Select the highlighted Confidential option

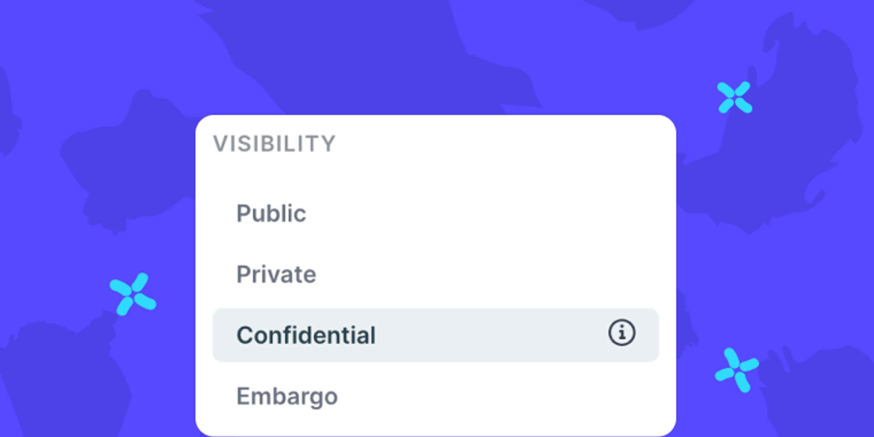[436, 335]
